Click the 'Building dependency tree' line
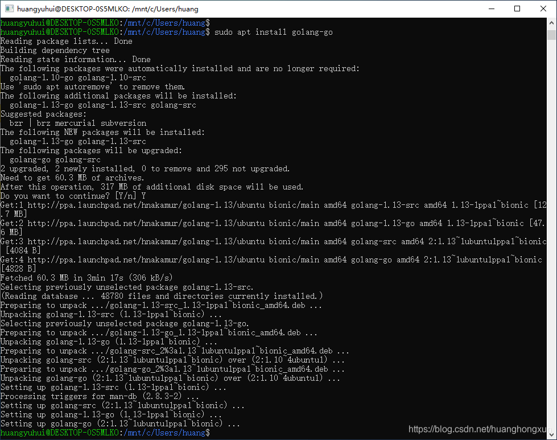Image resolution: width=557 pixels, height=440 pixels. coord(55,51)
